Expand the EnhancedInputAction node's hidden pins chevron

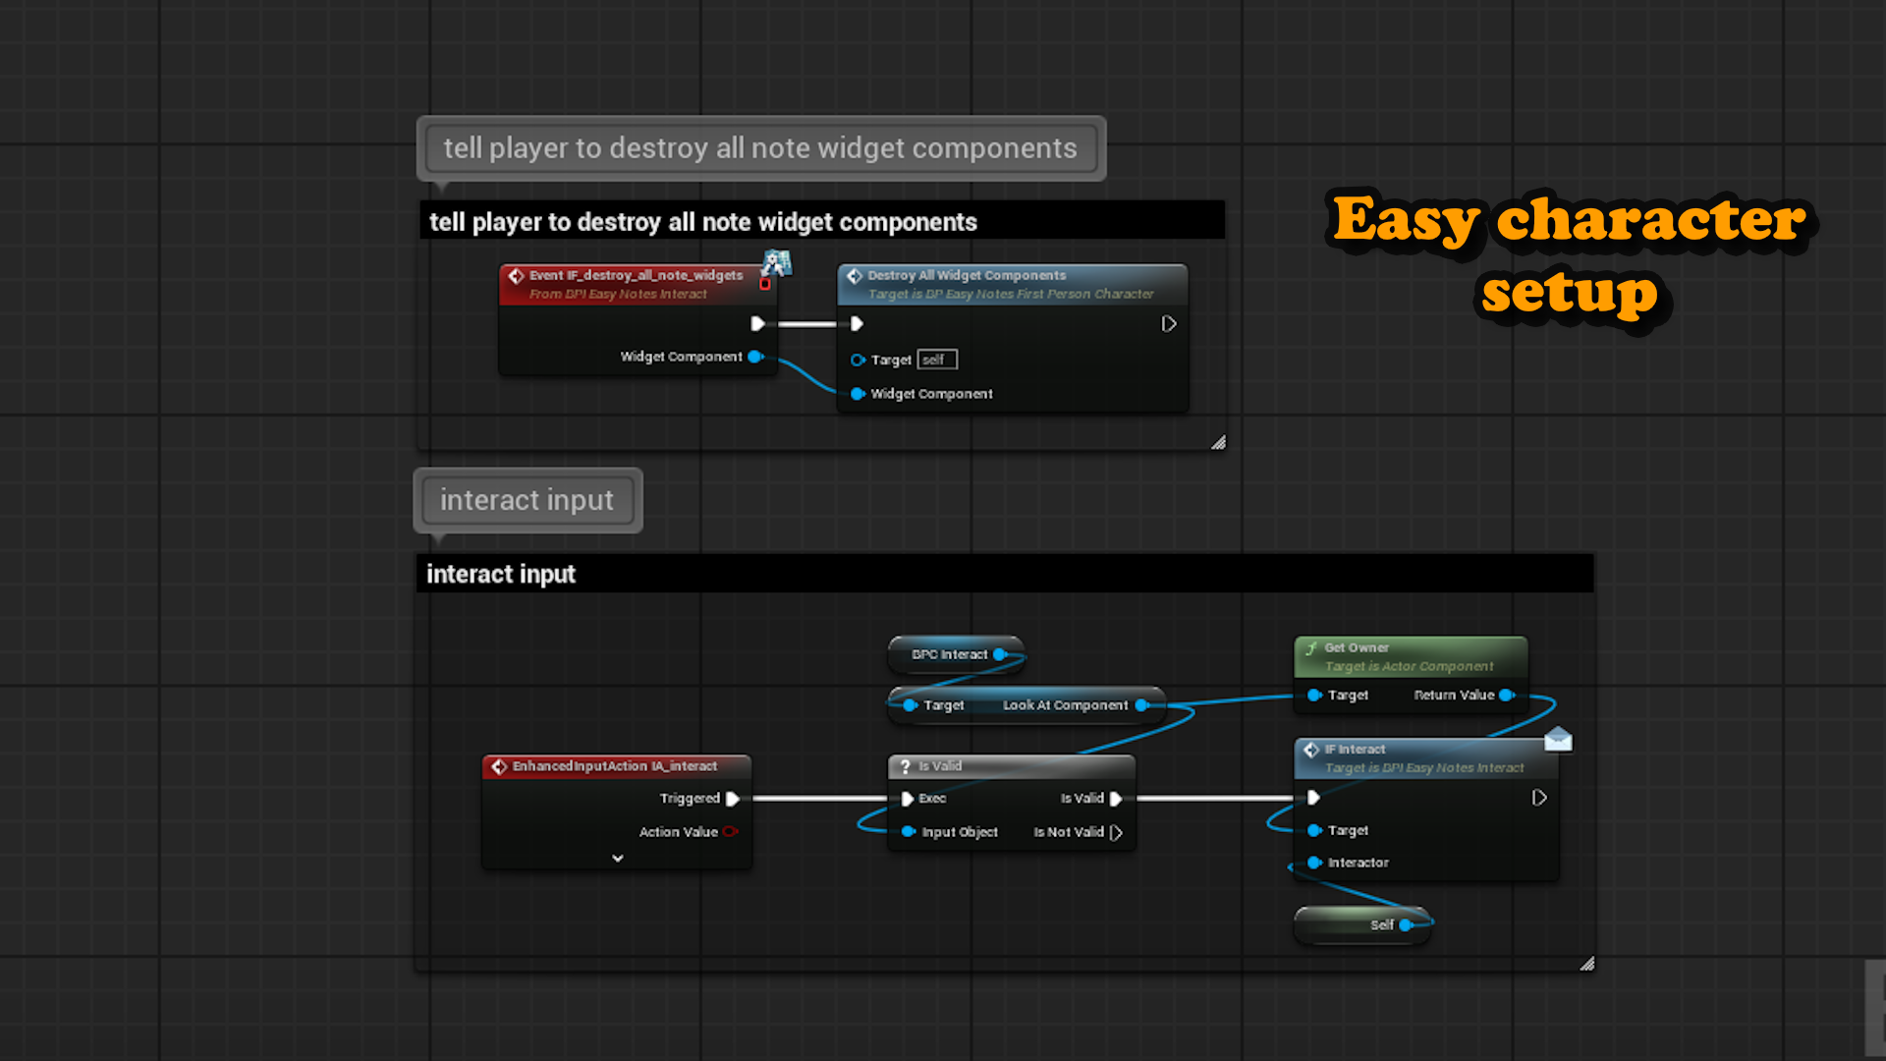(x=617, y=858)
